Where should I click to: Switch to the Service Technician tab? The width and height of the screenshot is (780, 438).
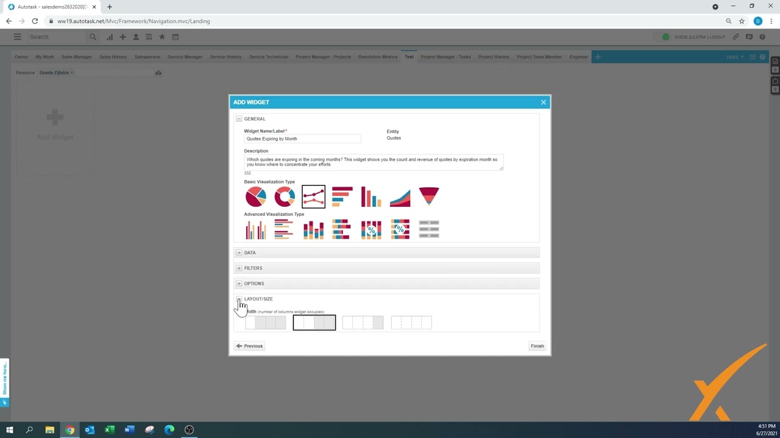coord(269,57)
